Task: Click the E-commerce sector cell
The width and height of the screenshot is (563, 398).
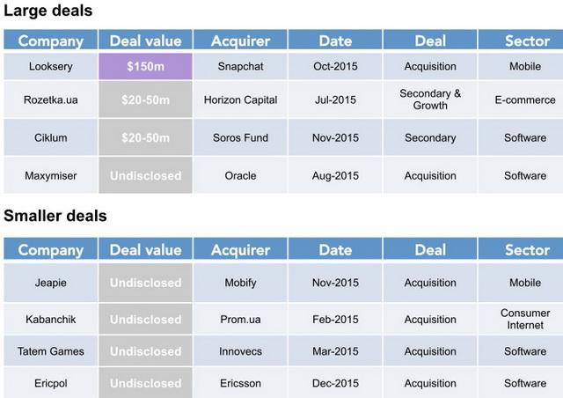Action: click(525, 100)
